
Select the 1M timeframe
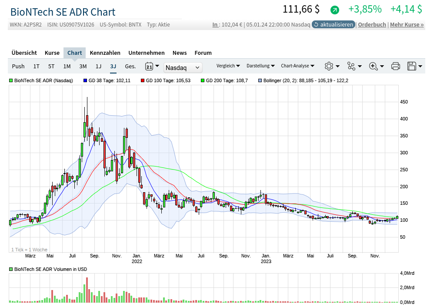(67, 66)
